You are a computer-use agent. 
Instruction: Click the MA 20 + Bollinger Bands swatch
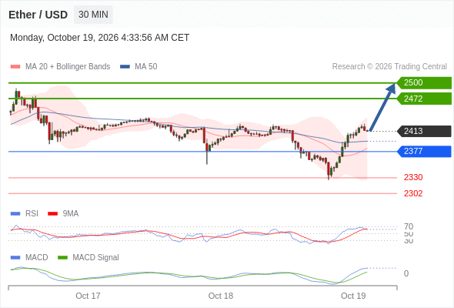[x=15, y=67]
